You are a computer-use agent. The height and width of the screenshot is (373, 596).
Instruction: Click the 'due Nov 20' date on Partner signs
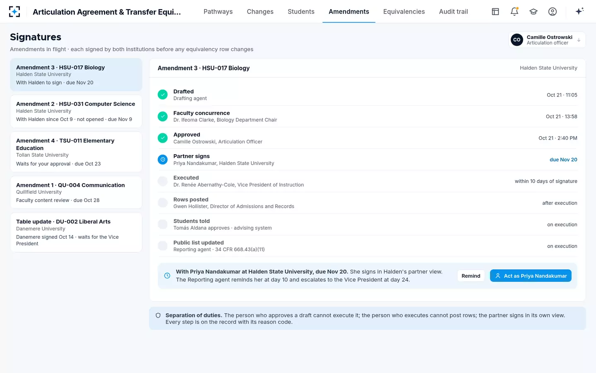click(x=563, y=160)
